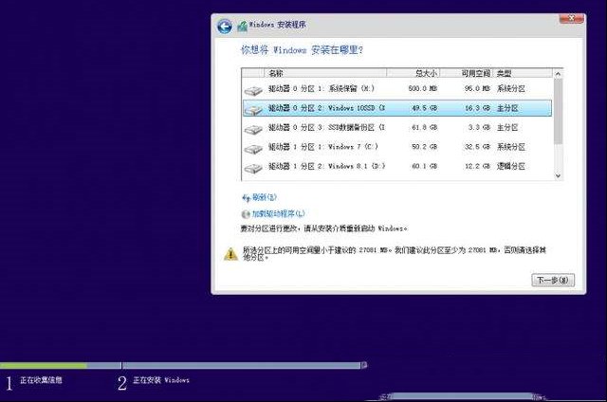Screen dimensions: 607x402
Task: Click the partition list scrollbar thumb
Action: [558, 111]
